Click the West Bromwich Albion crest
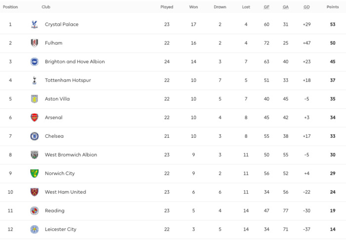The image size is (346, 240). [35, 155]
